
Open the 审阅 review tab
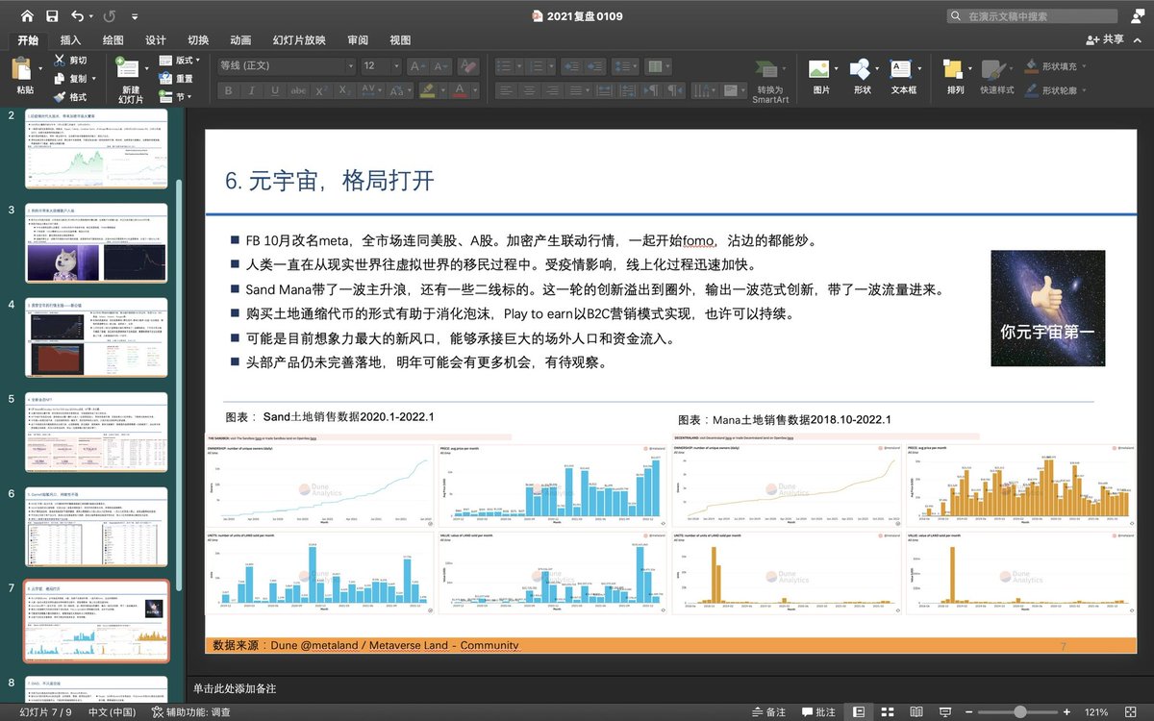click(x=358, y=39)
